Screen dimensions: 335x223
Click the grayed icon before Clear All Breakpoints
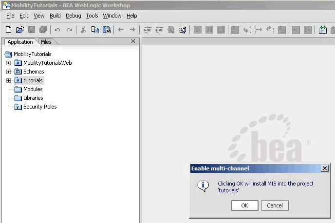[296, 30]
